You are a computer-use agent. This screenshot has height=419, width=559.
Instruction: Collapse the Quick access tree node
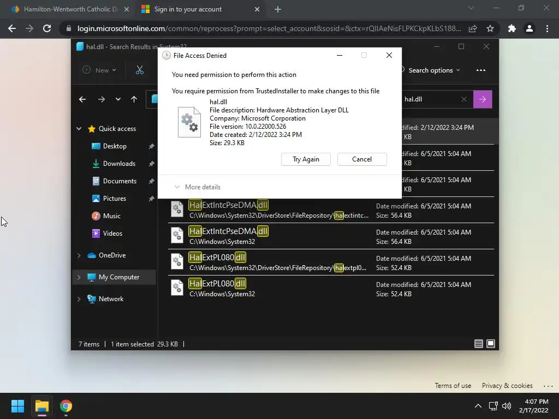[x=79, y=129]
